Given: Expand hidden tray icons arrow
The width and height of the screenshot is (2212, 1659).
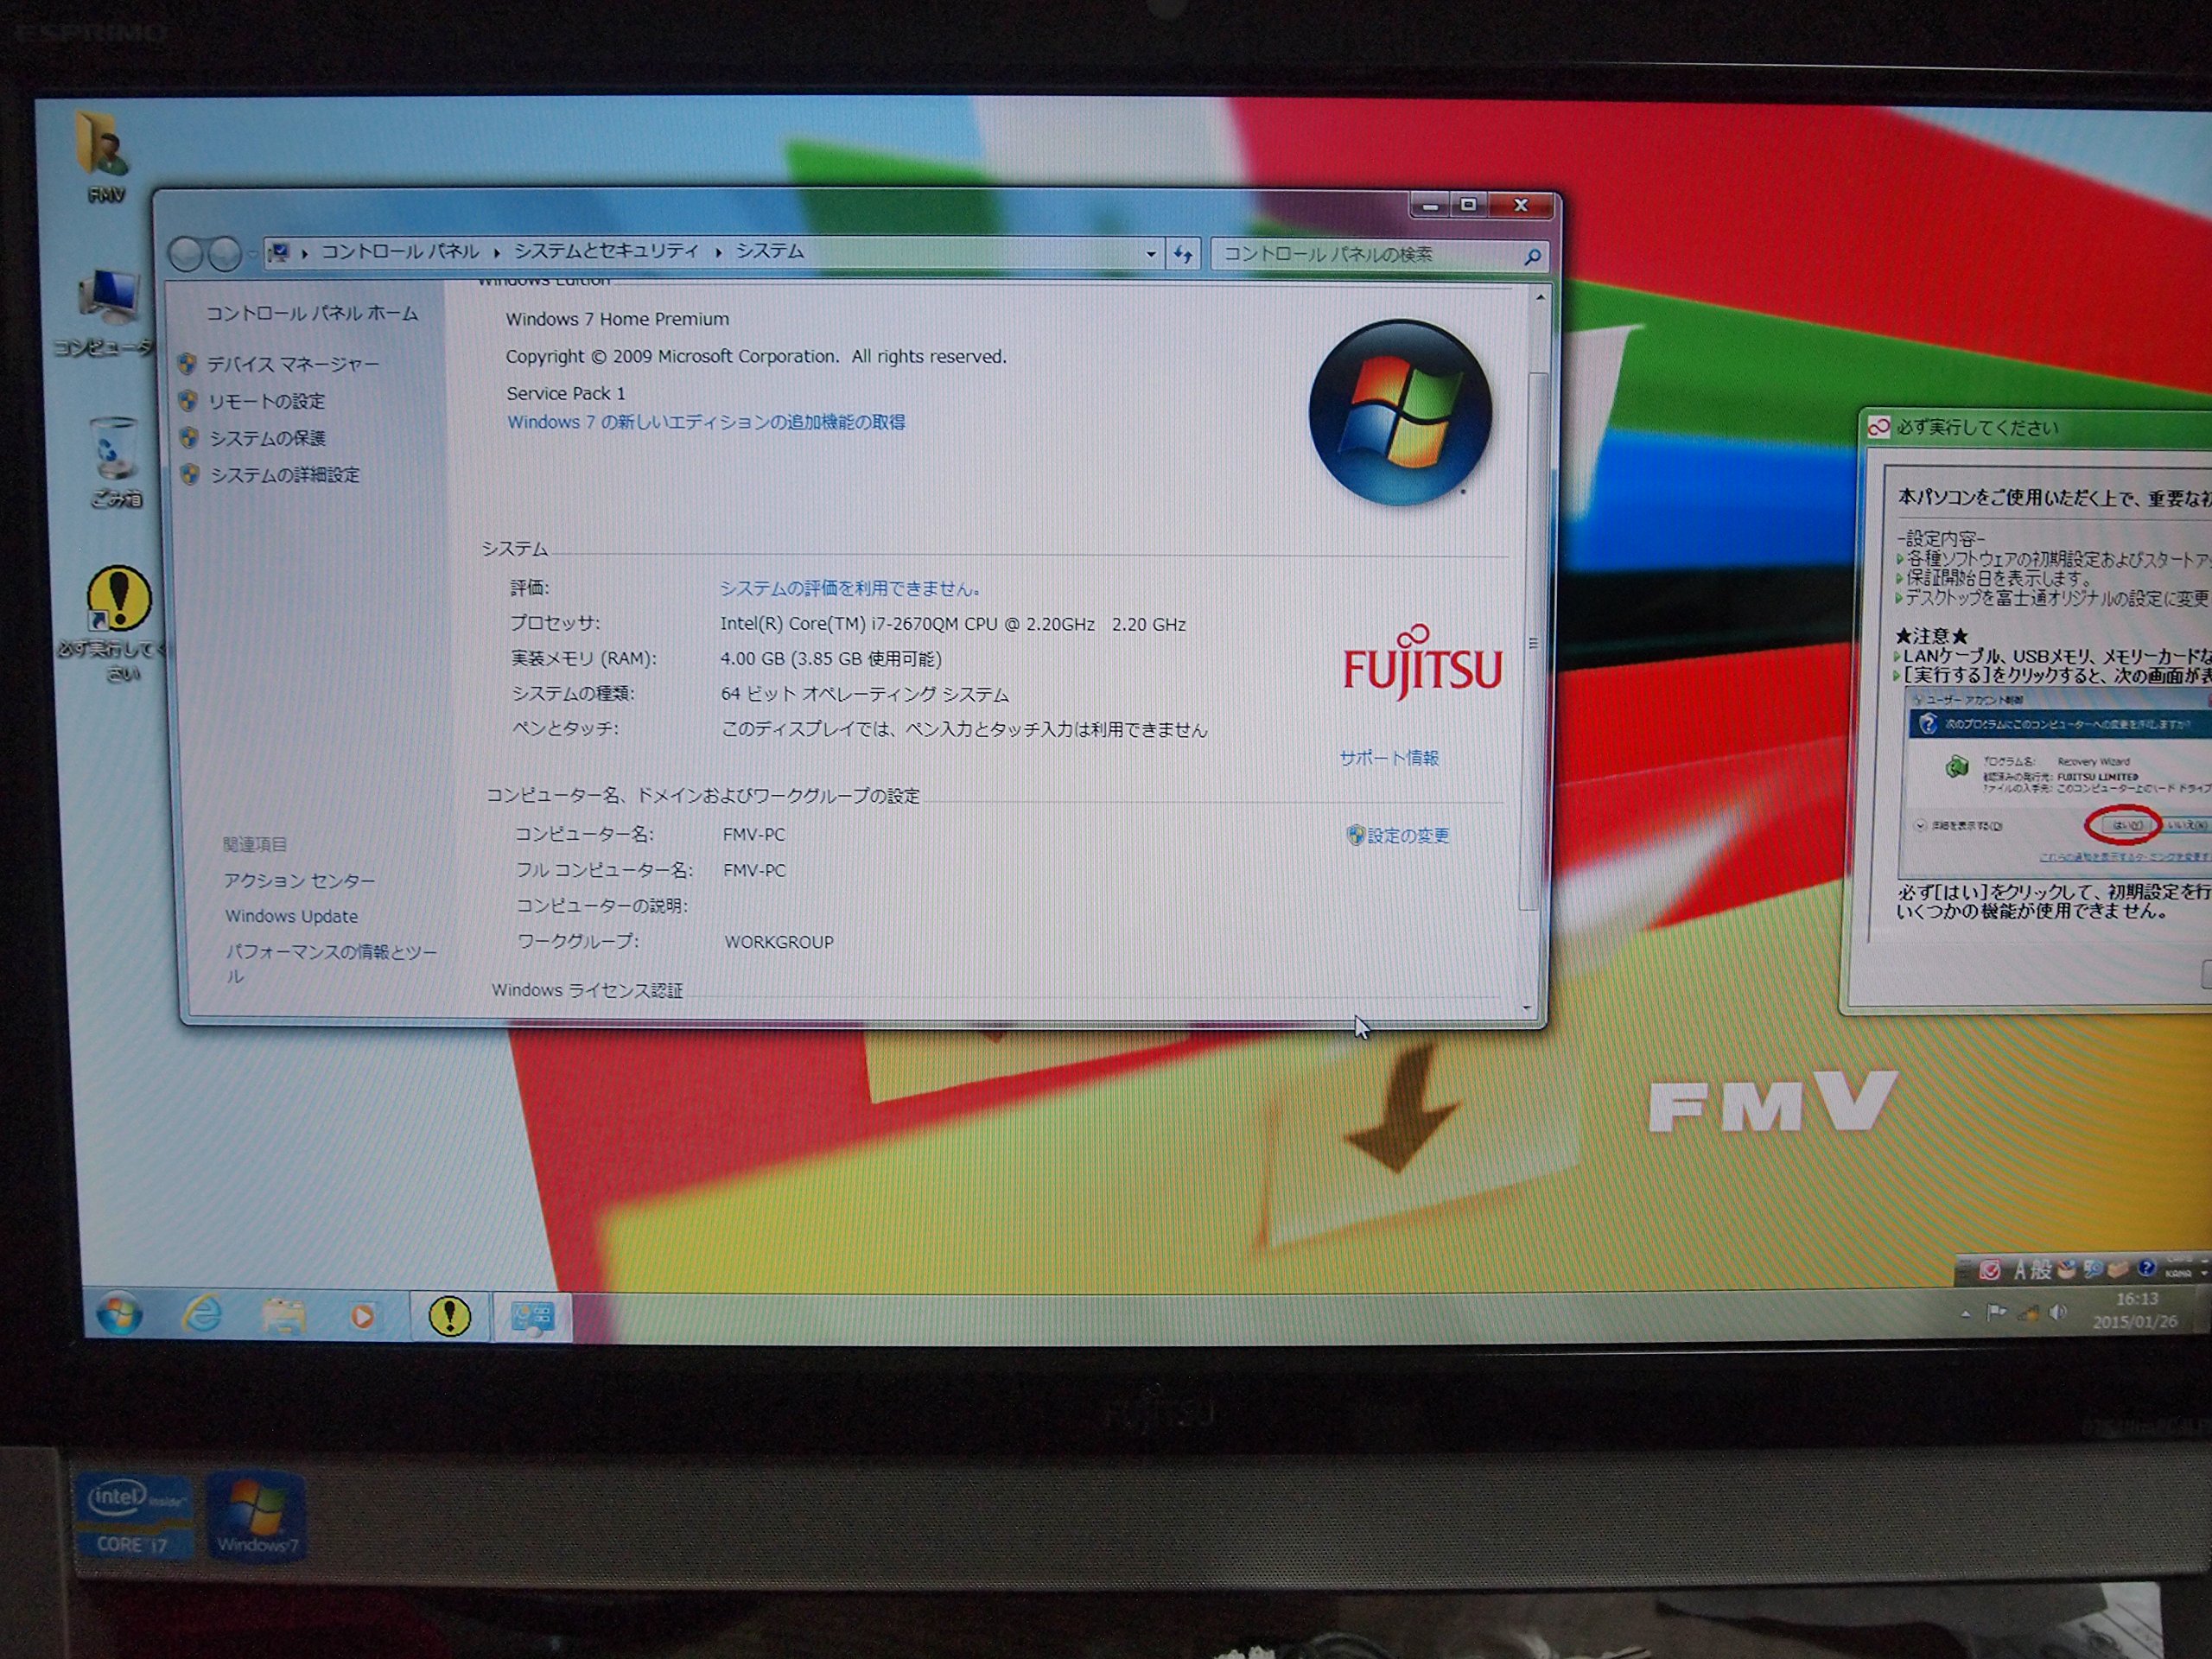Looking at the screenshot, I should pyautogui.click(x=1965, y=1313).
